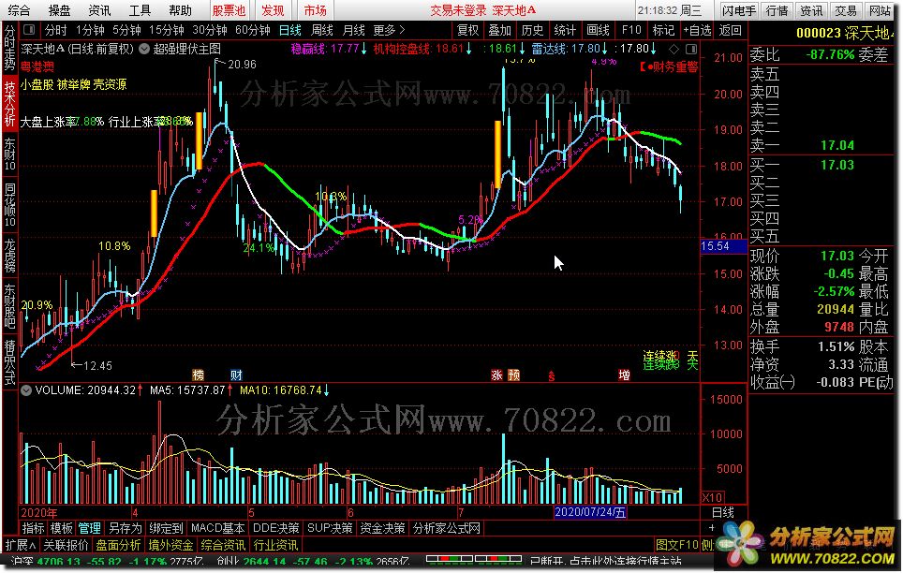Click the 复权 toolbar item
This screenshot has height=573, width=903.
tap(467, 30)
